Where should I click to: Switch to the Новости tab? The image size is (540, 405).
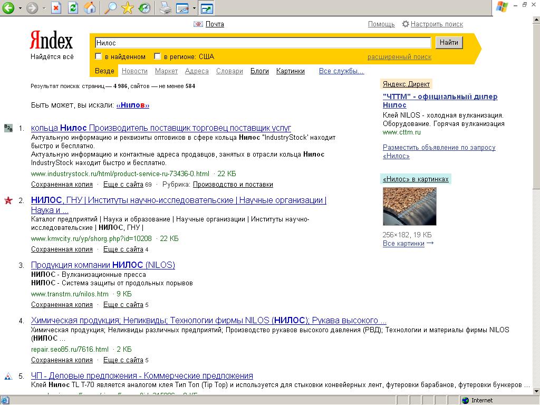[x=134, y=71]
